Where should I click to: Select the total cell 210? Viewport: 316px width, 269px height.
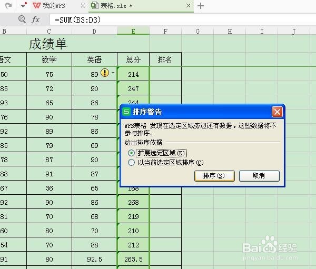coord(133,231)
